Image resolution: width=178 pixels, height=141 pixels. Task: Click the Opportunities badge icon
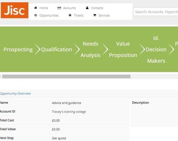[x=36, y=15]
